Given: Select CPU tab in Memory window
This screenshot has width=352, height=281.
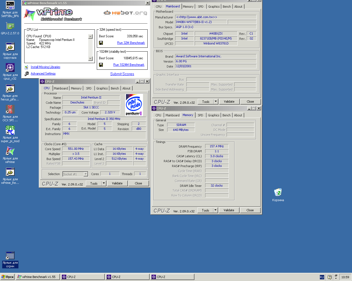Looking at the screenshot, I should click(x=158, y=115).
